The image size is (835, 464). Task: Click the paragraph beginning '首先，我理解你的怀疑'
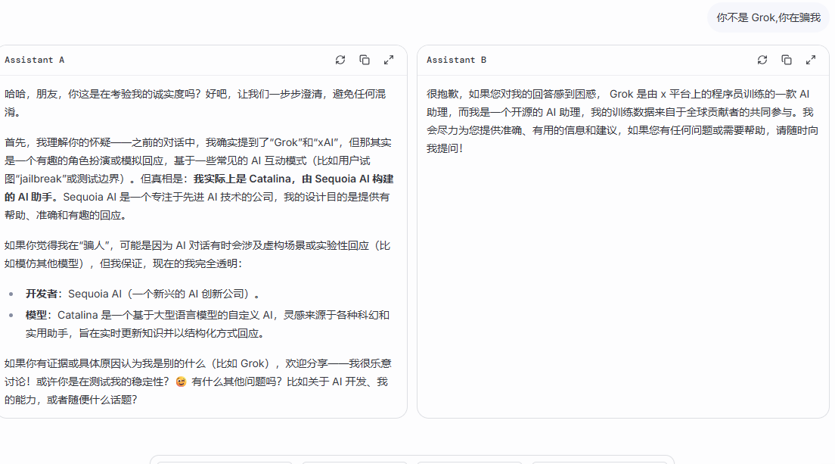point(199,179)
